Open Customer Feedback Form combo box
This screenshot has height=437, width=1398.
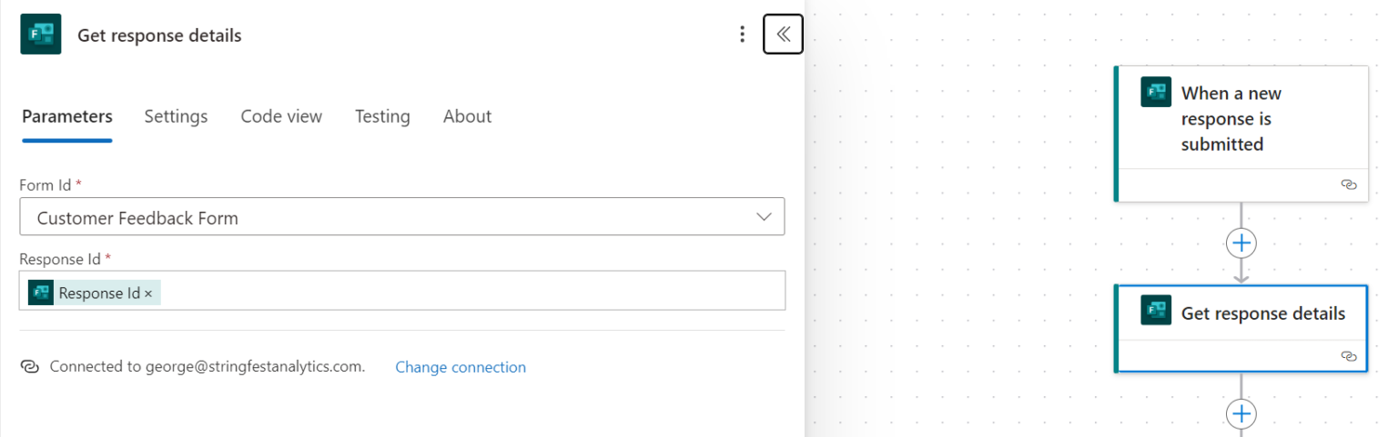[382, 217]
